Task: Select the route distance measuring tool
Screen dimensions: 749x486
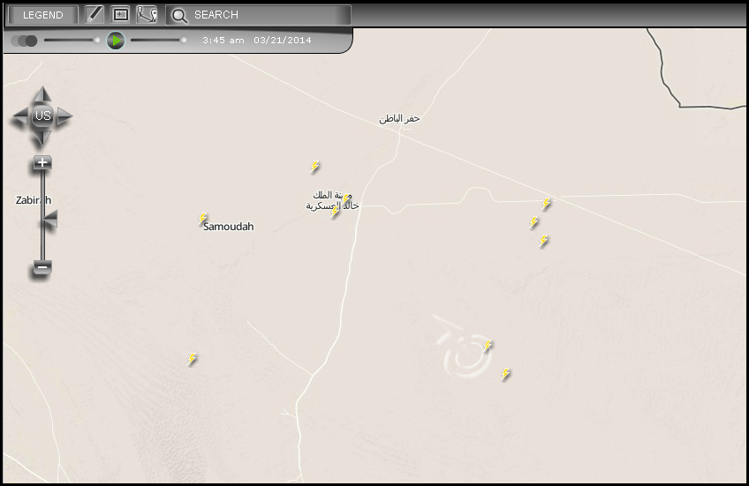Action: [146, 15]
